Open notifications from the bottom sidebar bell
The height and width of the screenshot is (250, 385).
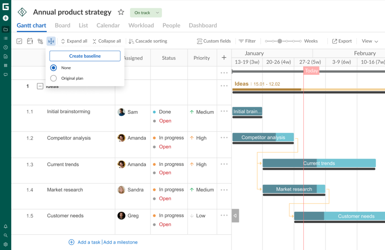tap(5, 226)
